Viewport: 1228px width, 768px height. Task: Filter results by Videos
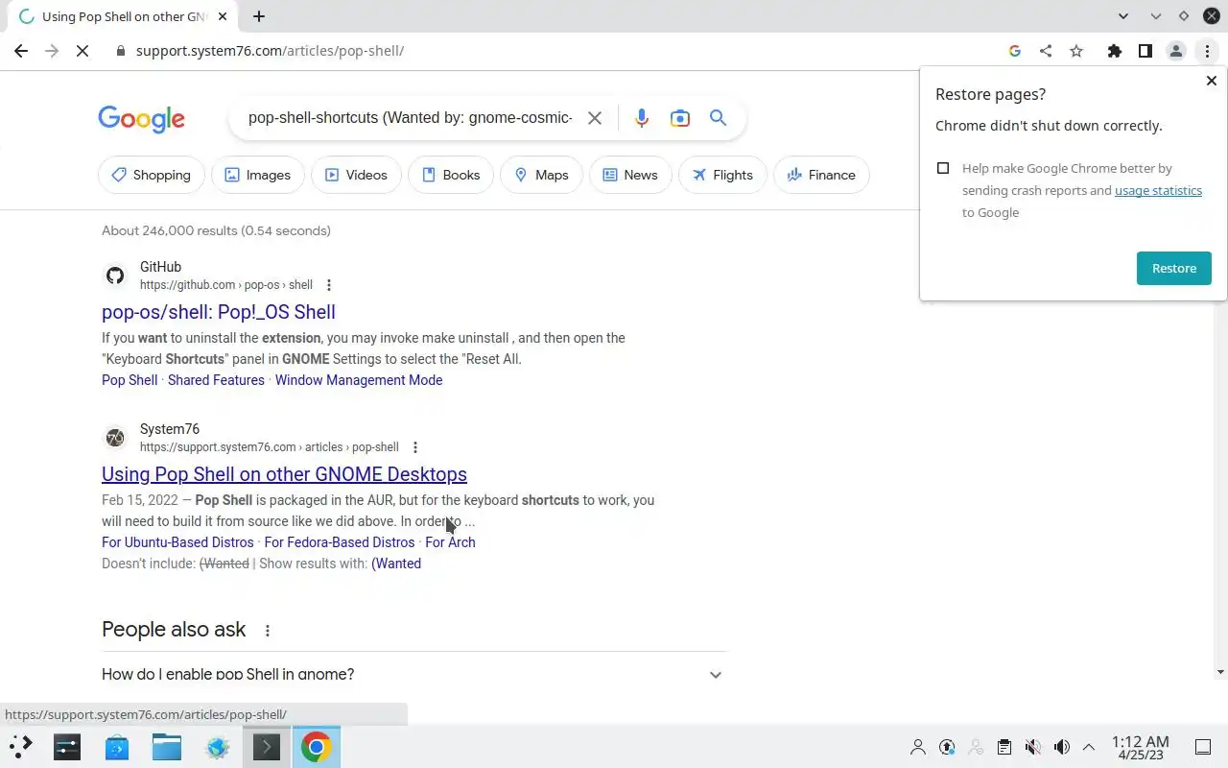[x=356, y=175]
